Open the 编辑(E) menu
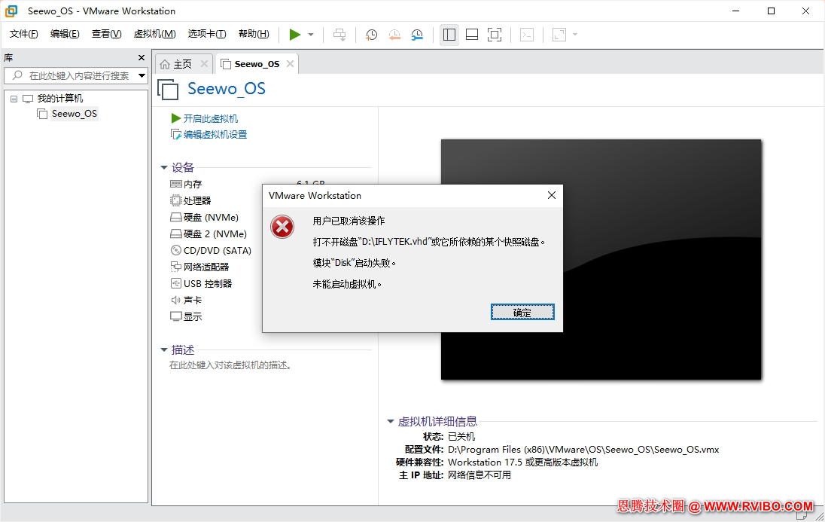825x522 pixels. click(x=65, y=34)
